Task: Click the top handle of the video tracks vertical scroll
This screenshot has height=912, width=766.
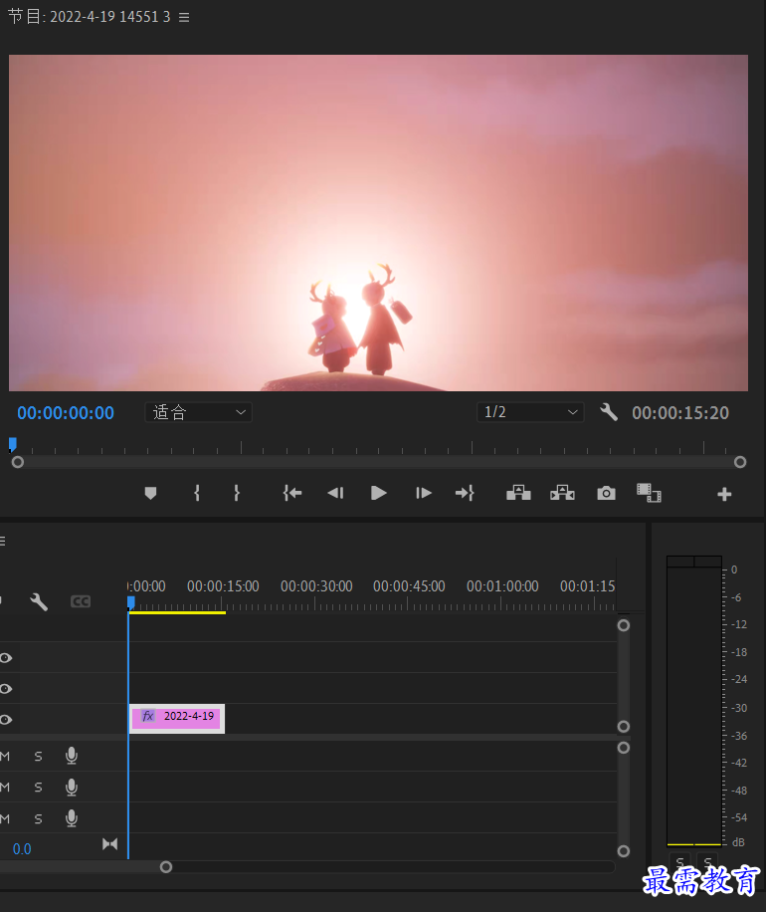Action: (624, 626)
